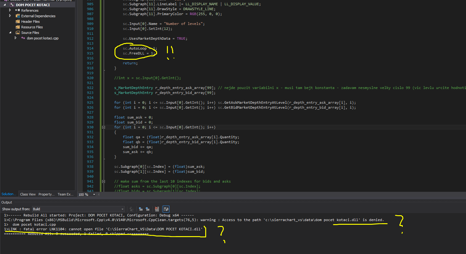Image resolution: width=466 pixels, height=254 pixels.
Task: Click the 'Show output from:' label
Action: pos(16,209)
